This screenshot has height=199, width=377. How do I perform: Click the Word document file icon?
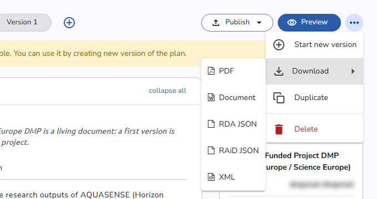pyautogui.click(x=211, y=98)
